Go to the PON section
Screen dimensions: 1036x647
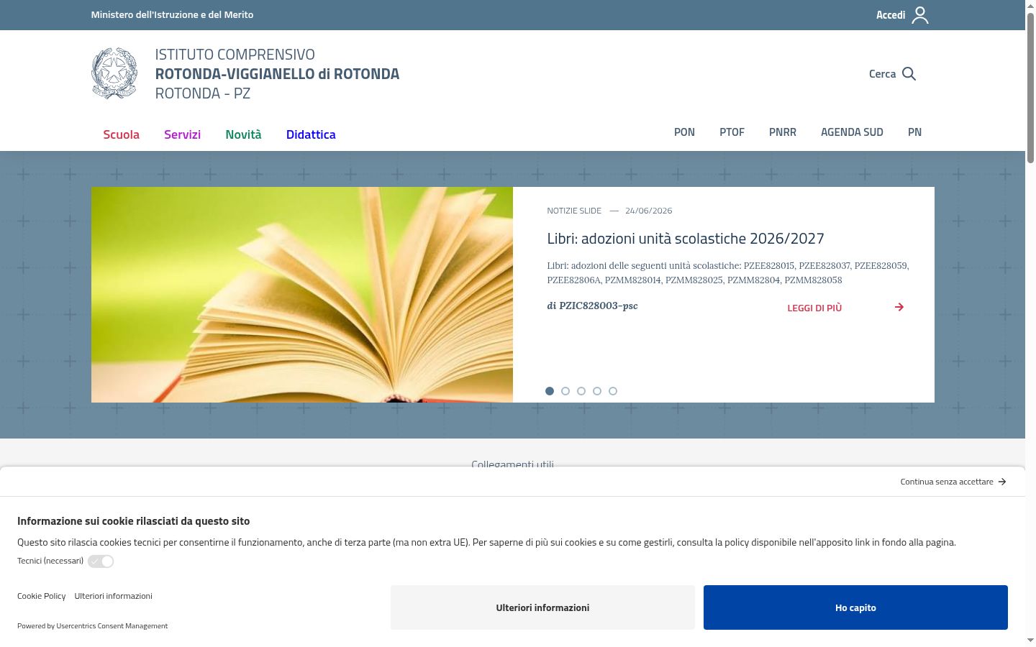[684, 132]
